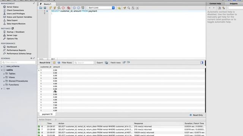Execute the query with the lightning bolt
243x136 pixels.
[x=50, y=8]
